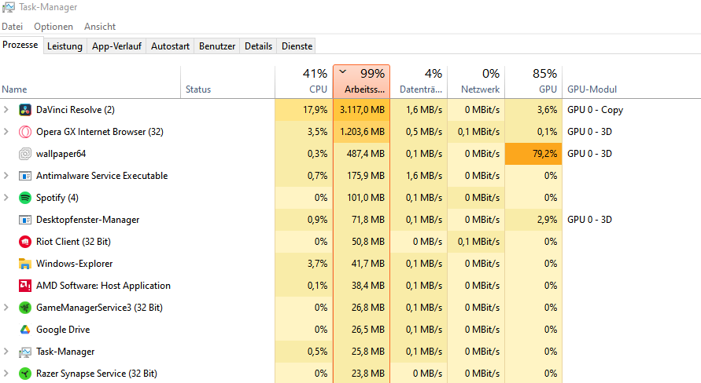Click the Opera GX browser icon
The width and height of the screenshot is (701, 383).
pyautogui.click(x=25, y=132)
